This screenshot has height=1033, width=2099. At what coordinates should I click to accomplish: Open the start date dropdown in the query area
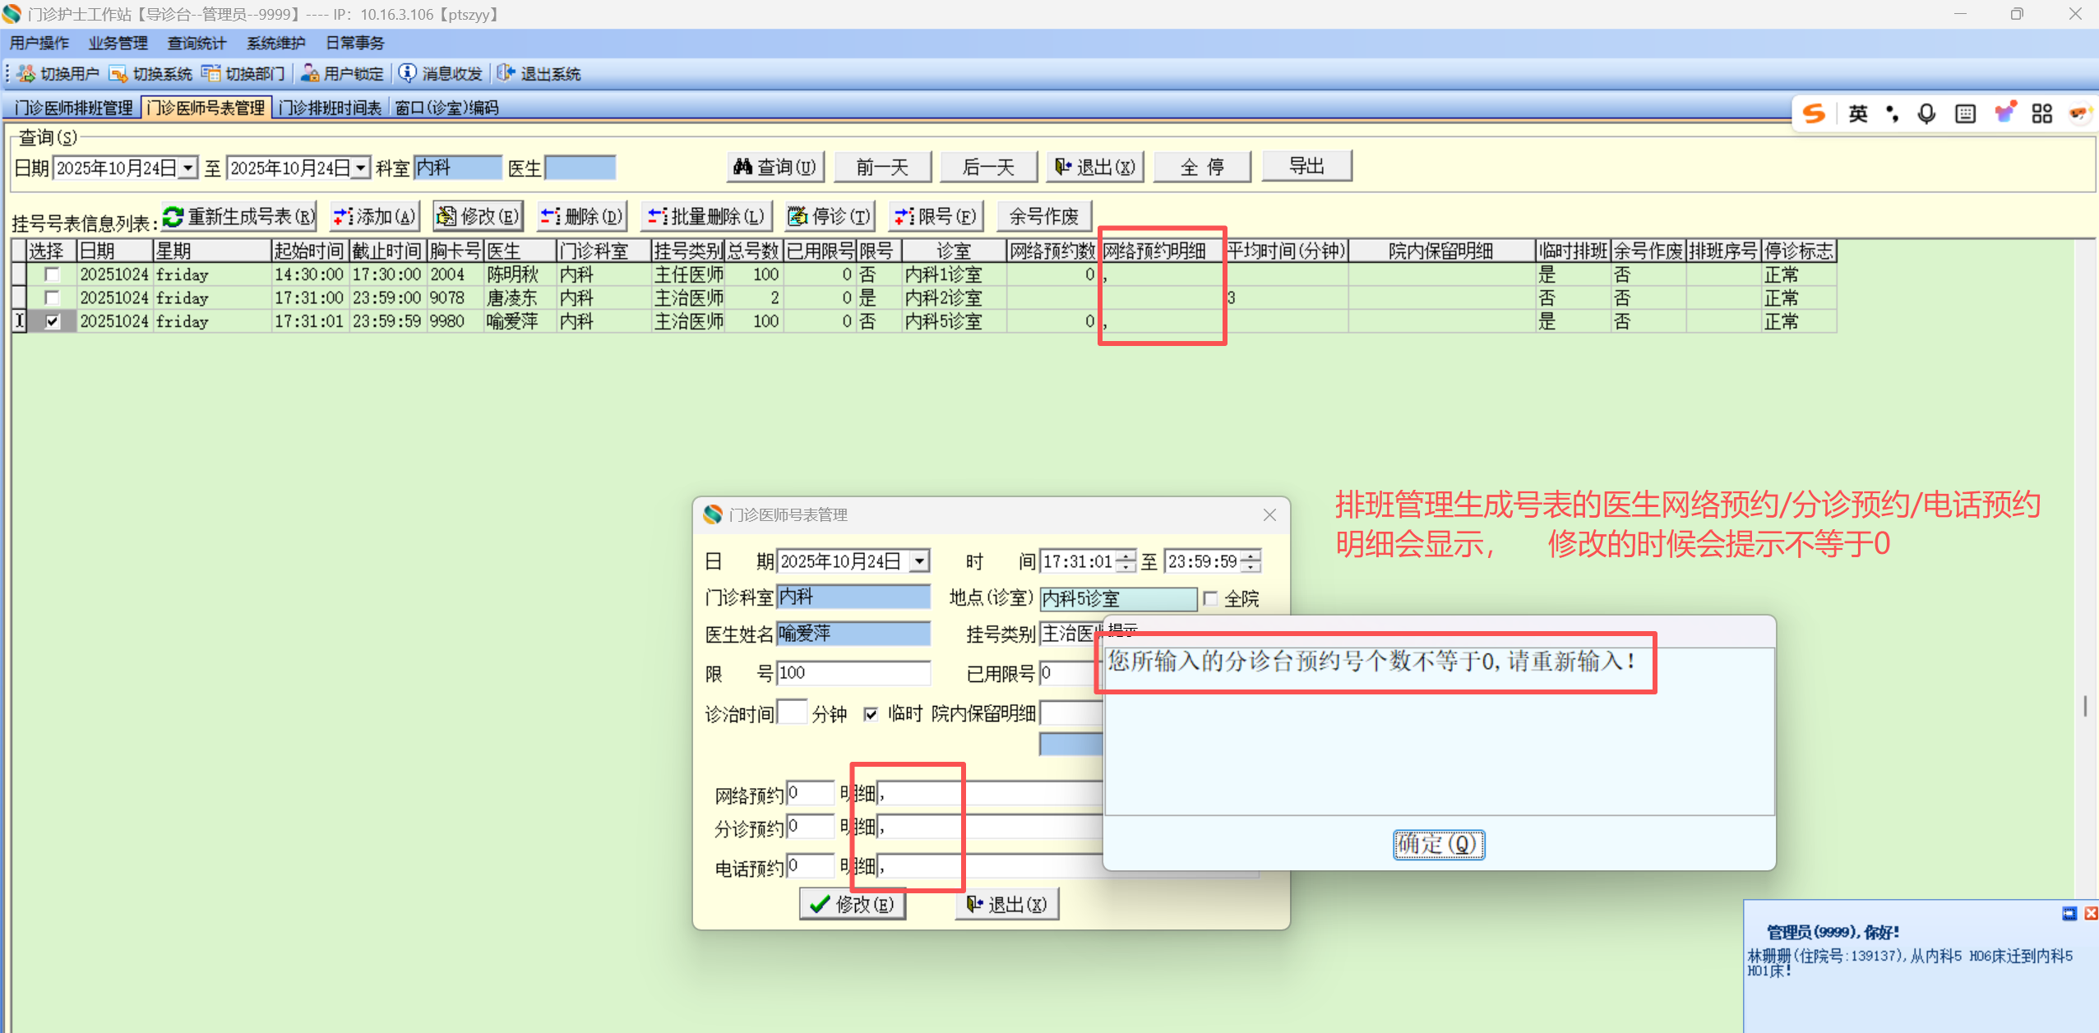click(188, 168)
